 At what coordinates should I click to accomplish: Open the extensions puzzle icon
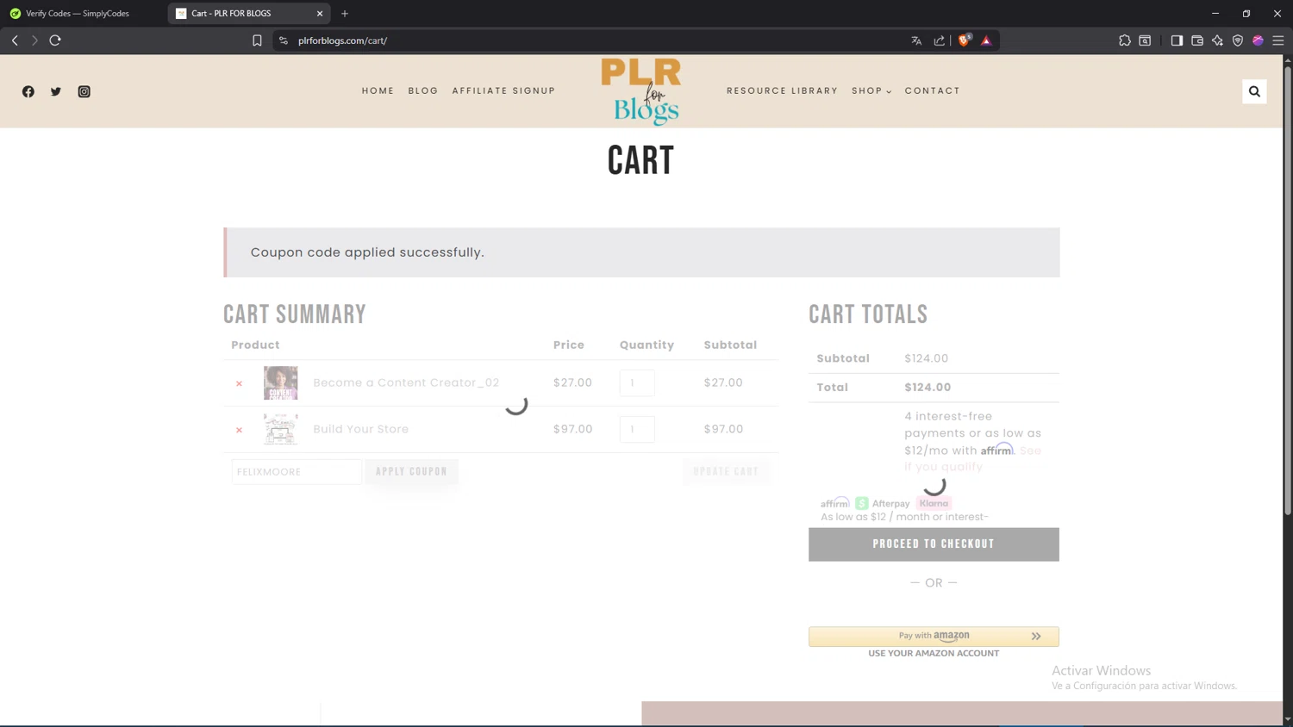pos(1125,40)
